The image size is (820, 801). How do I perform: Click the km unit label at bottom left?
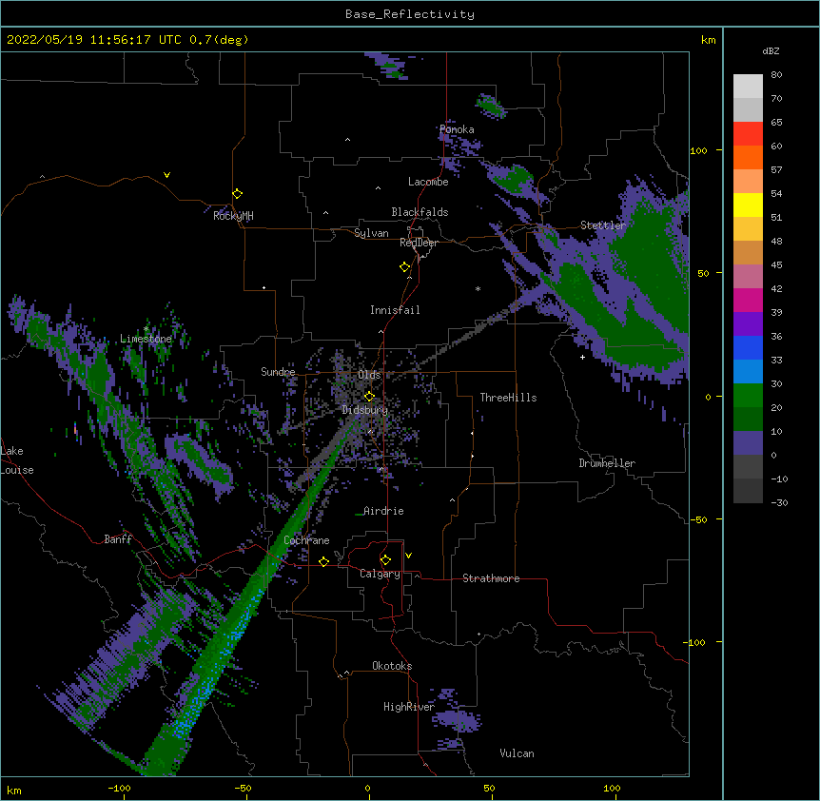pos(14,790)
